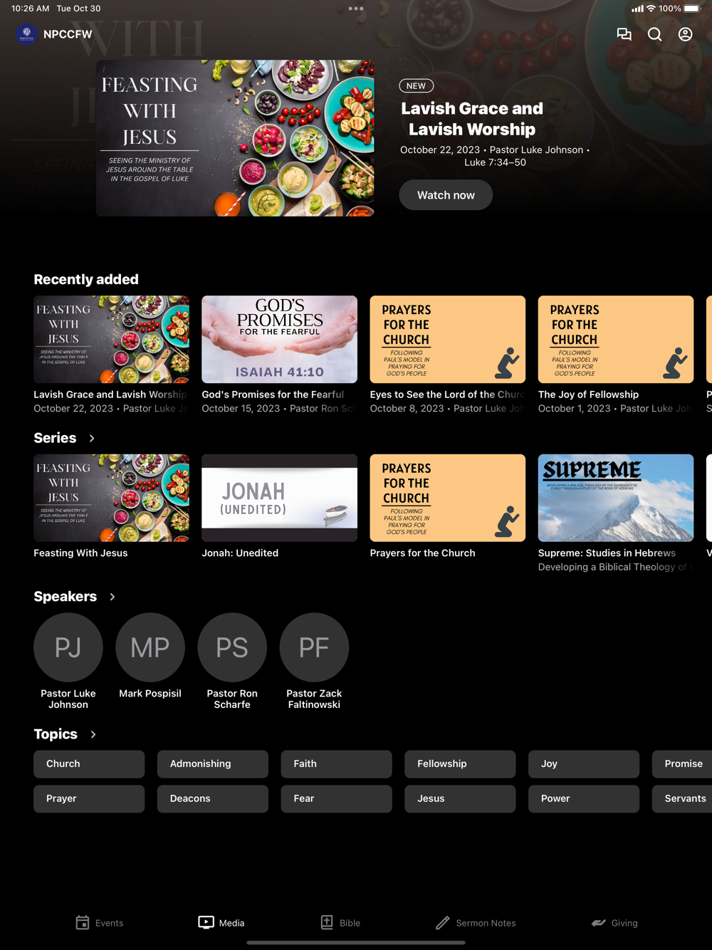The height and width of the screenshot is (950, 712).
Task: Open the search magnifier icon
Action: (x=655, y=34)
